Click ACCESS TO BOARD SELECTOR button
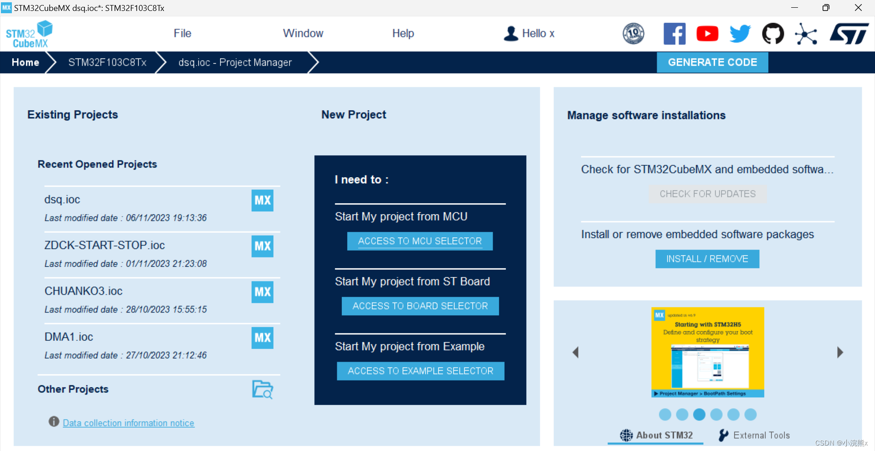The width and height of the screenshot is (875, 451). (x=420, y=306)
